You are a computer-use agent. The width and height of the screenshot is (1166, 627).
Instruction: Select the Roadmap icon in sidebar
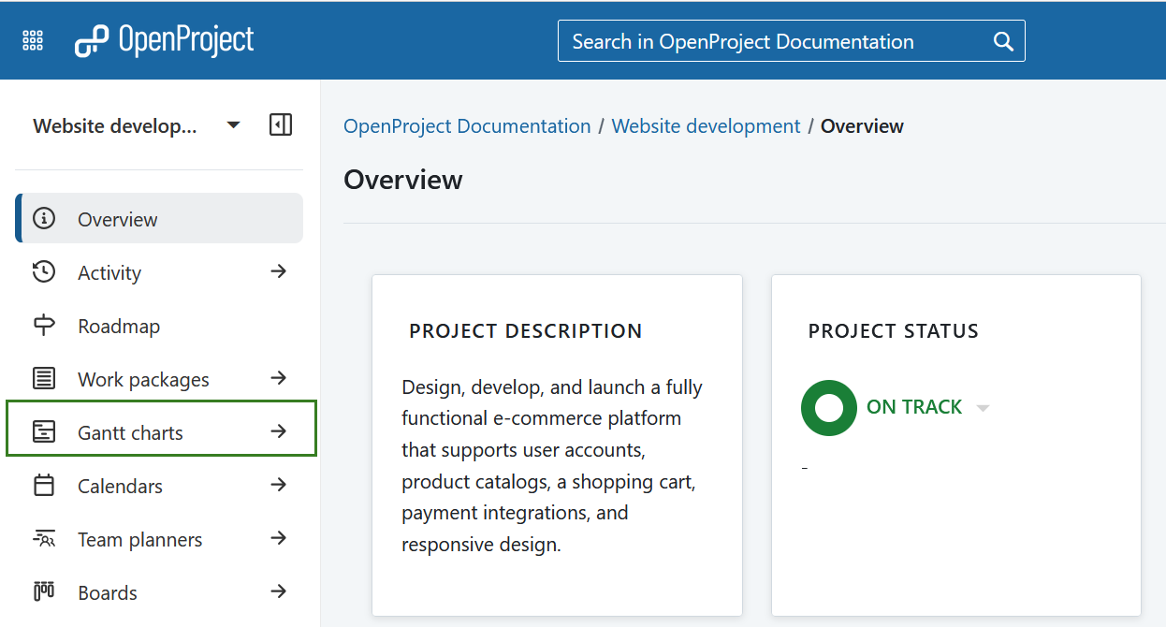pos(43,325)
